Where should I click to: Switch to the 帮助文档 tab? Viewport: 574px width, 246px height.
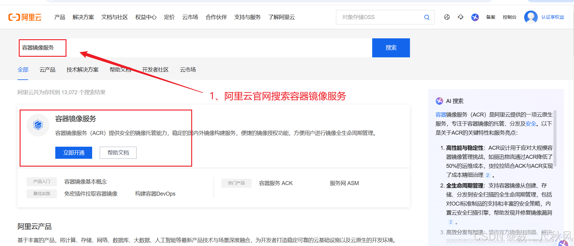[x=120, y=70]
